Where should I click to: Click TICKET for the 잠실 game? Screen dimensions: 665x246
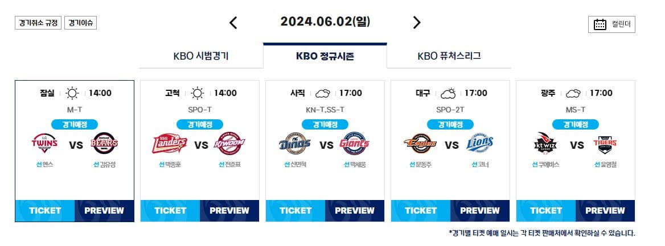pyautogui.click(x=45, y=211)
